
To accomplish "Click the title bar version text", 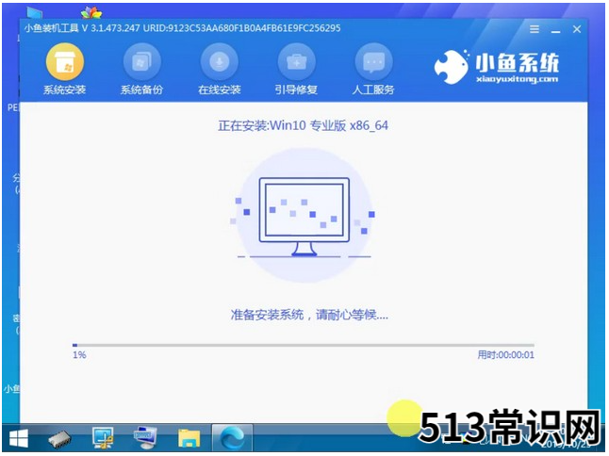I will 182,28.
